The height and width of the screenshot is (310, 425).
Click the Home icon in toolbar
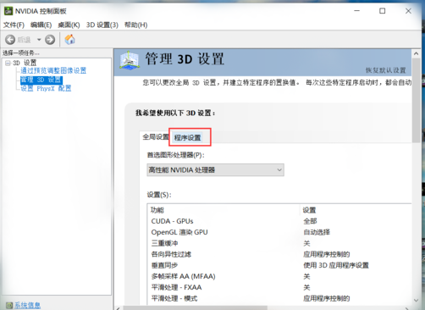point(69,40)
